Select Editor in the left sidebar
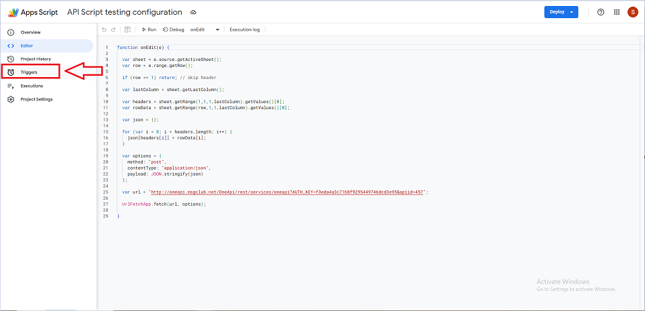The image size is (645, 311). pos(27,46)
